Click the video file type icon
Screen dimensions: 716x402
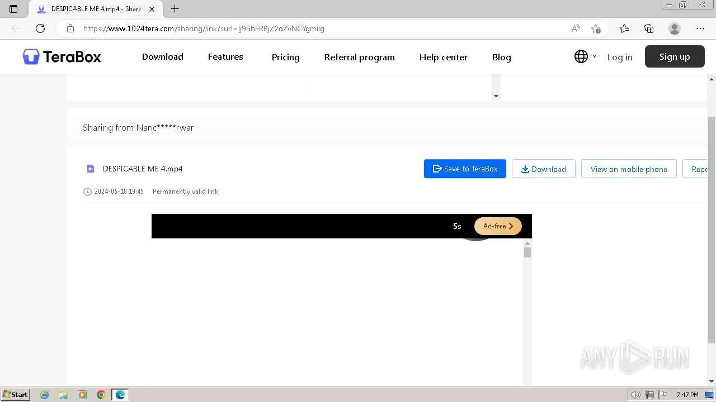click(90, 169)
